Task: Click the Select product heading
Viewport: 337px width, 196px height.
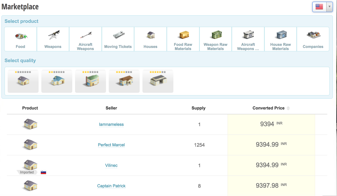Action: tap(22, 21)
